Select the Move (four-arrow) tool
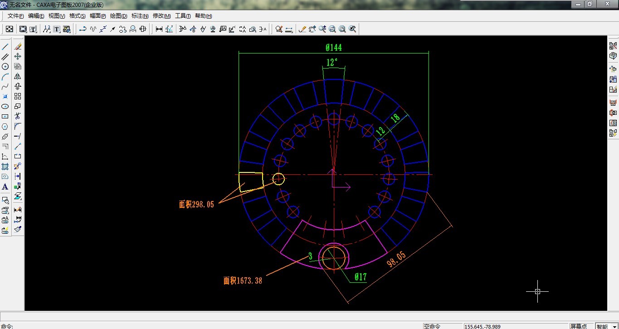Screen dimensions: 619x329 click(x=18, y=56)
